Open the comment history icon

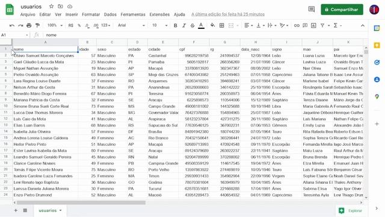[x=312, y=10]
